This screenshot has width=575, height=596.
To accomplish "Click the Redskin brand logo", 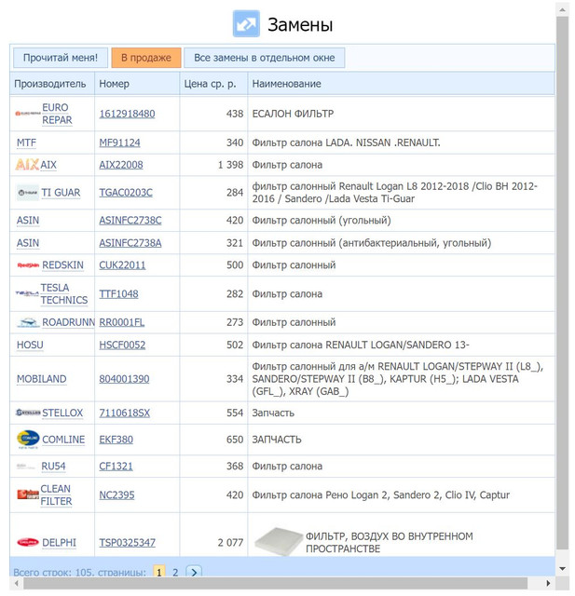I will click(28, 265).
